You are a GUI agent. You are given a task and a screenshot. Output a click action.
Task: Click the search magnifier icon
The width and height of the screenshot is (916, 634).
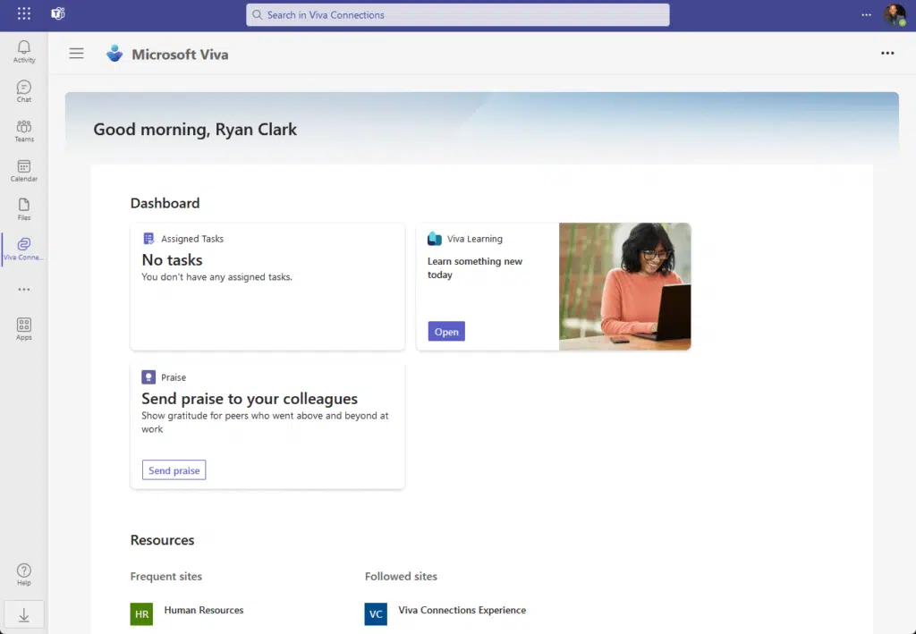click(x=257, y=14)
